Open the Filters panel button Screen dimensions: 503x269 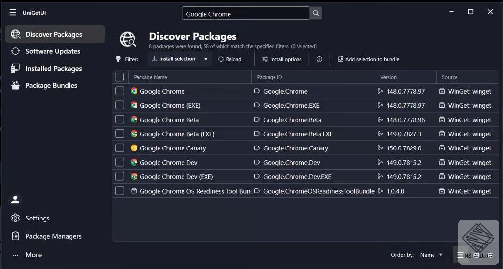pos(127,59)
